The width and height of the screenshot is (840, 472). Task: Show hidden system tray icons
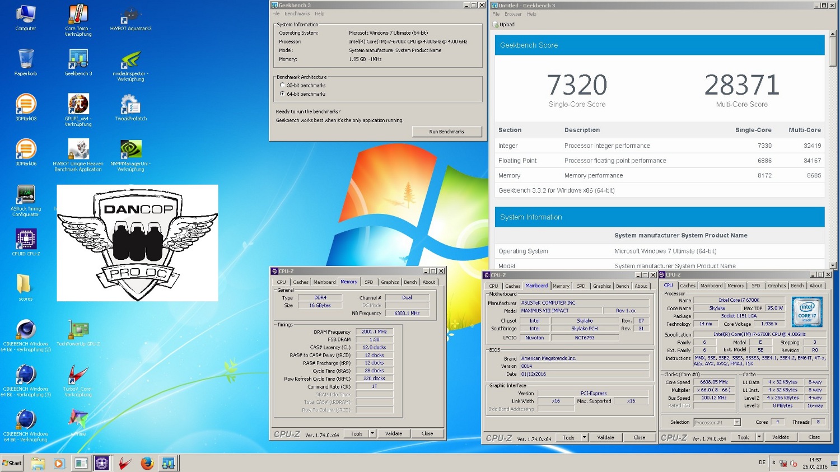774,463
